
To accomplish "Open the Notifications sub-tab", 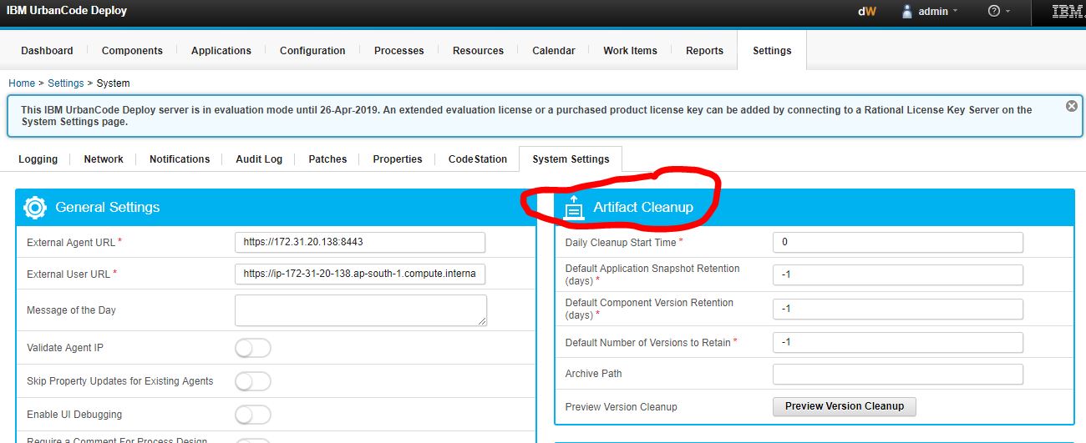I will coord(180,159).
